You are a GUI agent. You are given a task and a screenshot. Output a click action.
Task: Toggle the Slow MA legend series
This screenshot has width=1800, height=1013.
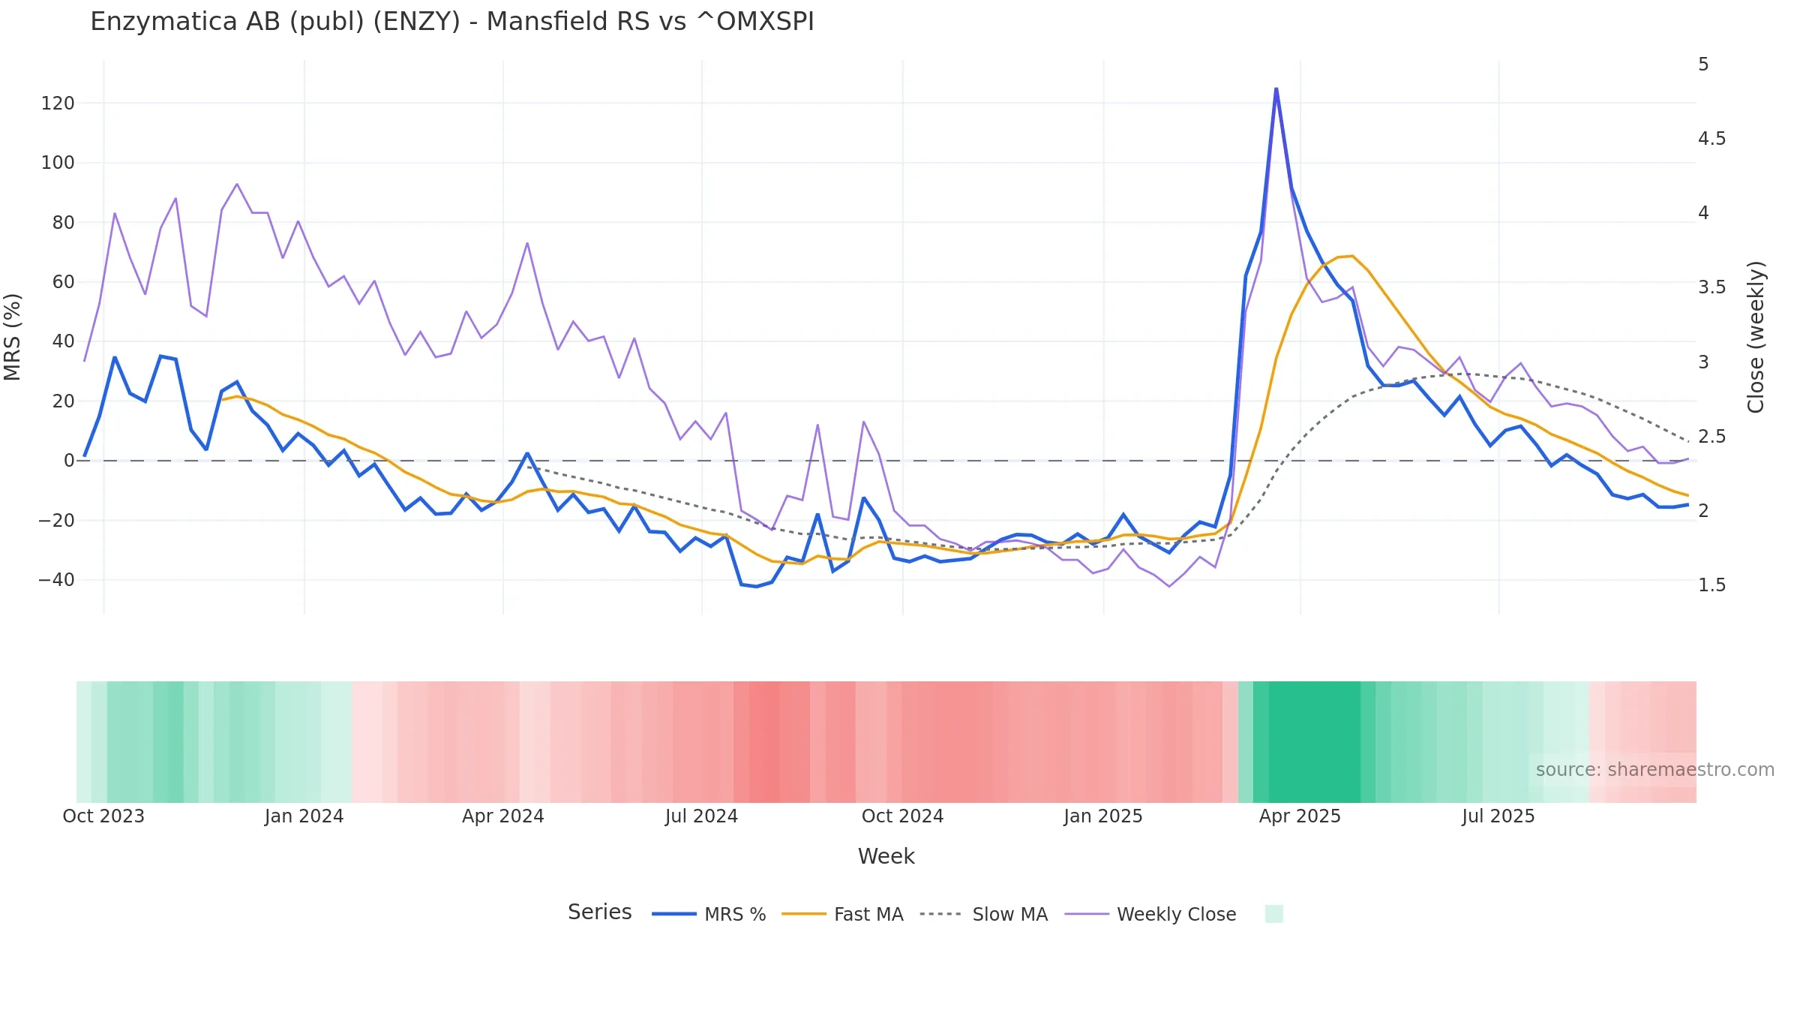(x=983, y=914)
